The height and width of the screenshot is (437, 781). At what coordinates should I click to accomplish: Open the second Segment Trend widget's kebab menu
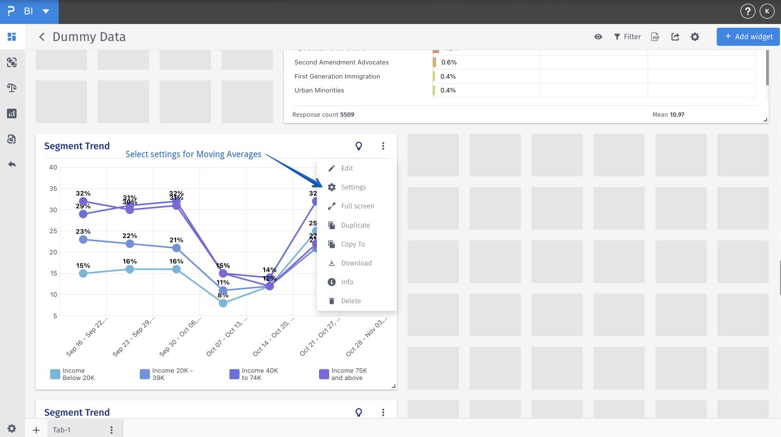tap(383, 412)
